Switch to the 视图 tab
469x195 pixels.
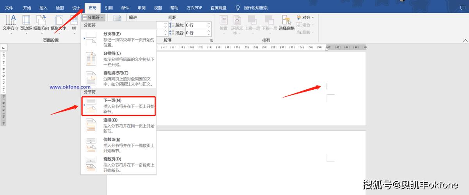(x=158, y=8)
